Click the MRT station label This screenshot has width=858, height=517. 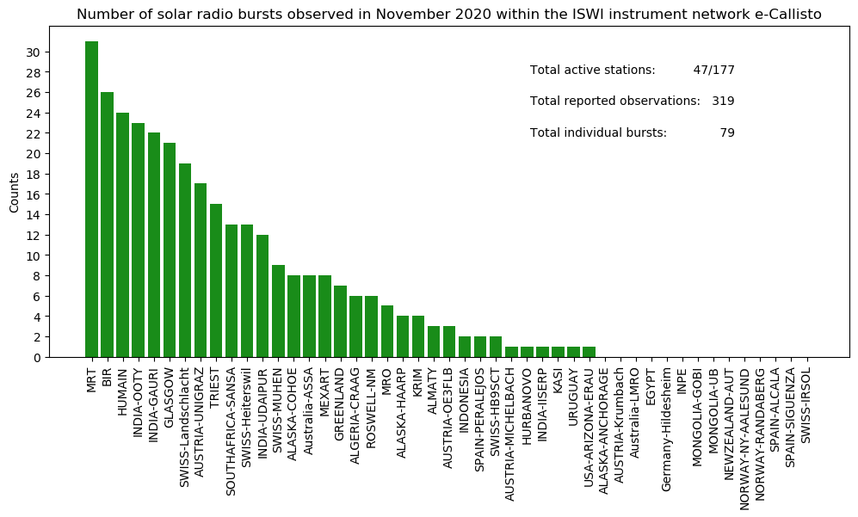tap(91, 380)
